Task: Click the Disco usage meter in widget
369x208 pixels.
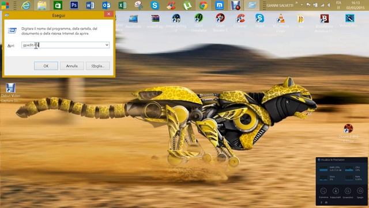Action: [327, 178]
